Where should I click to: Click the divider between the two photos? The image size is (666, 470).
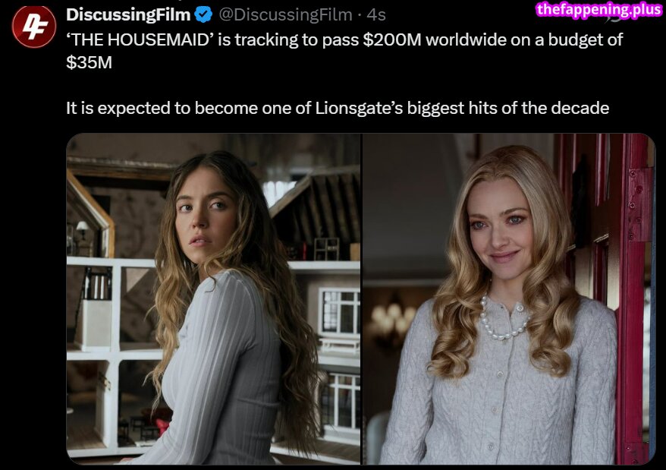click(362, 299)
